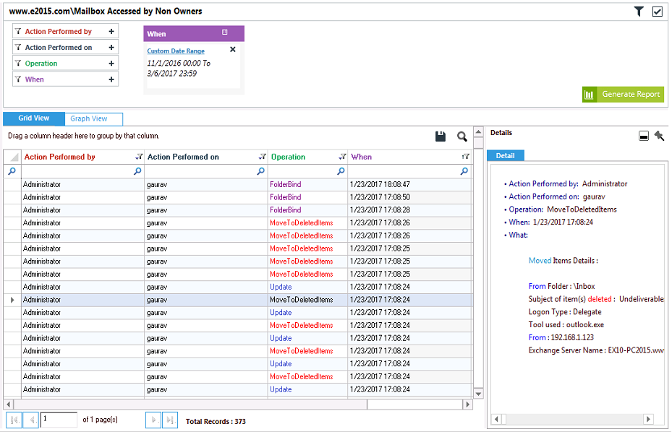Open the Custom Date Range link
672x437 pixels.
(176, 51)
